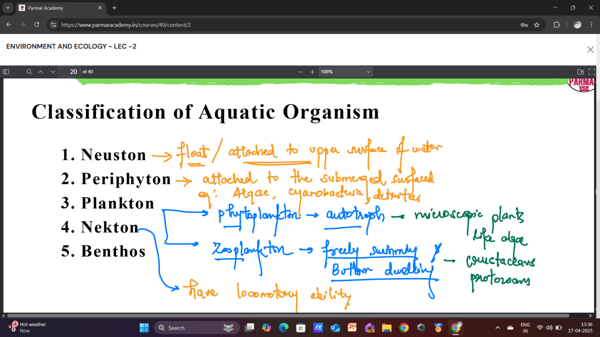Click the horizontal PDF scrollbar

click(x=287, y=316)
